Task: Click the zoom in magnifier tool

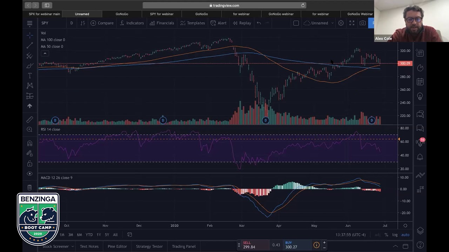Action: click(30, 129)
